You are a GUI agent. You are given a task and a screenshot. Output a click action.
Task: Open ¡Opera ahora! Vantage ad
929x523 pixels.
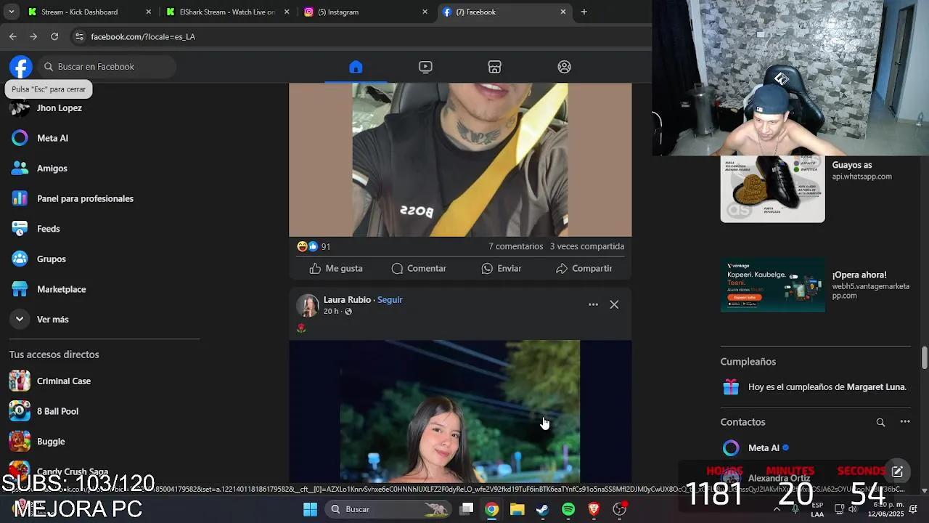[x=816, y=285]
